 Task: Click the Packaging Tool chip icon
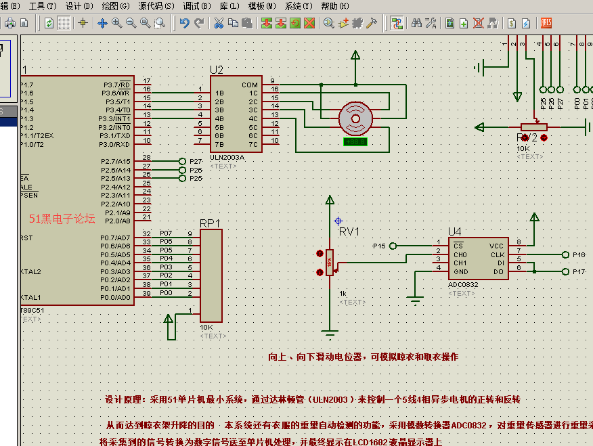click(x=357, y=24)
